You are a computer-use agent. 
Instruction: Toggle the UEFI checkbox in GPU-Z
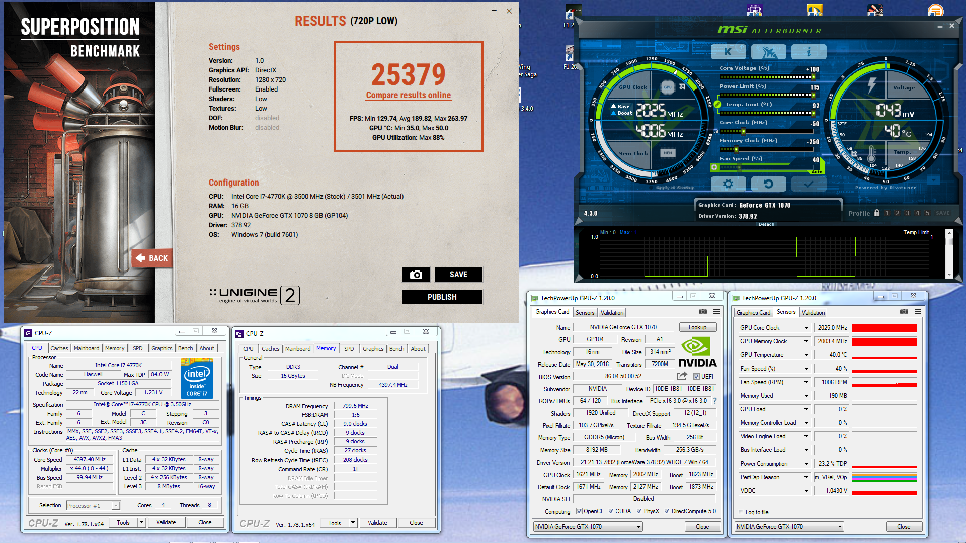point(696,377)
